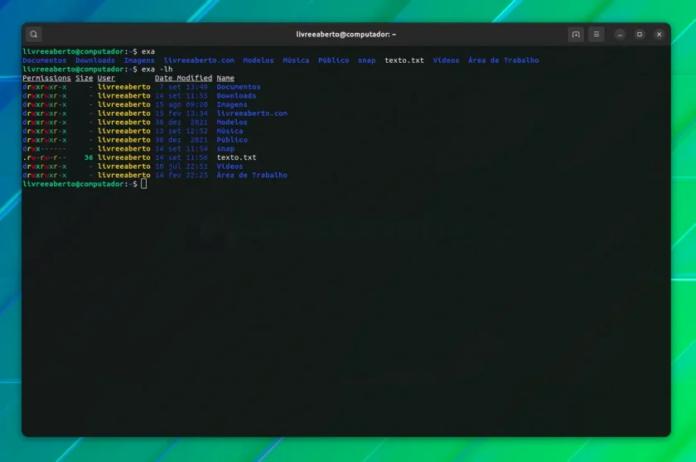The width and height of the screenshot is (696, 462).
Task: Click the Name column header
Action: click(225, 78)
